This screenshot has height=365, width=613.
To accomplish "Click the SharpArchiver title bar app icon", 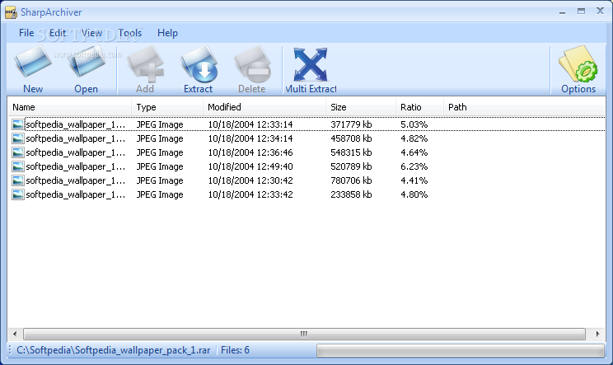I will click(x=11, y=12).
